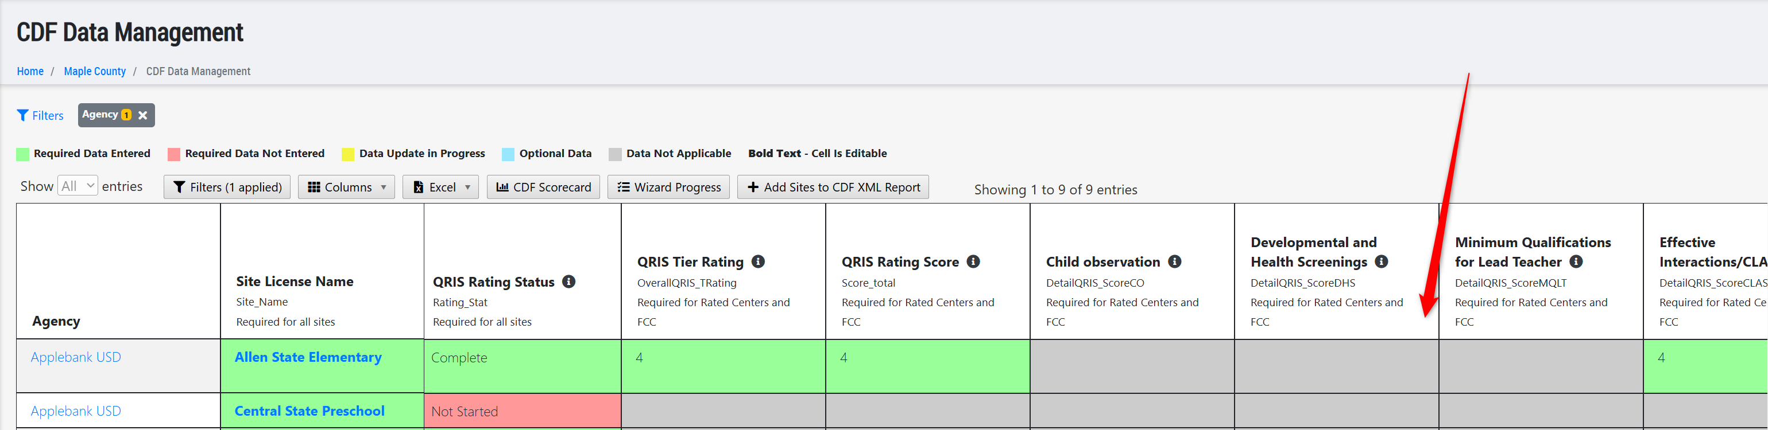Open Maple County breadcrumb link
The image size is (1768, 430).
click(95, 71)
